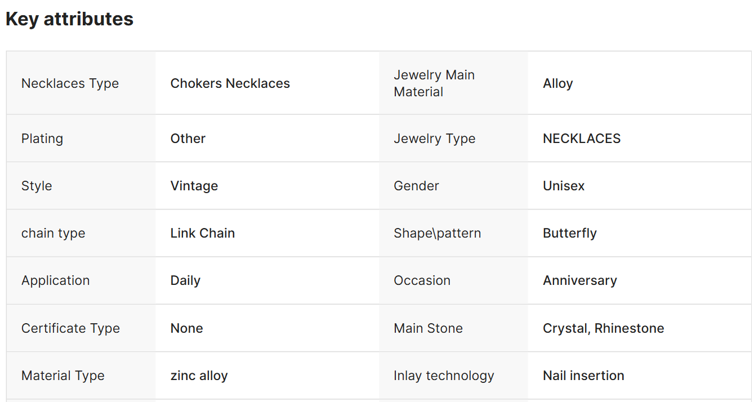This screenshot has height=402, width=754.
Task: Click the Jewelry Main Material label
Action: (434, 83)
